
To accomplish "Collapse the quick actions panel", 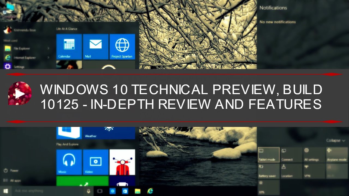I will [x=336, y=140].
